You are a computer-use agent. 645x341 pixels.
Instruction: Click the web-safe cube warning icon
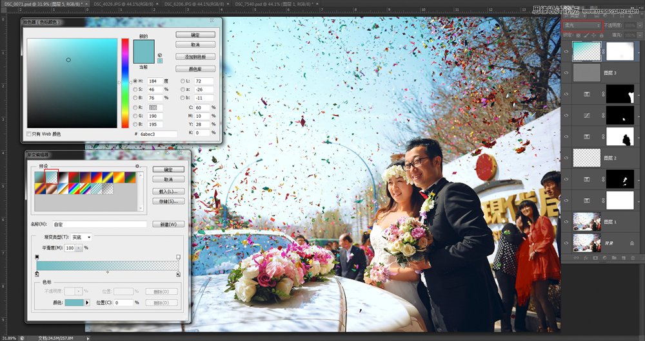pyautogui.click(x=159, y=55)
